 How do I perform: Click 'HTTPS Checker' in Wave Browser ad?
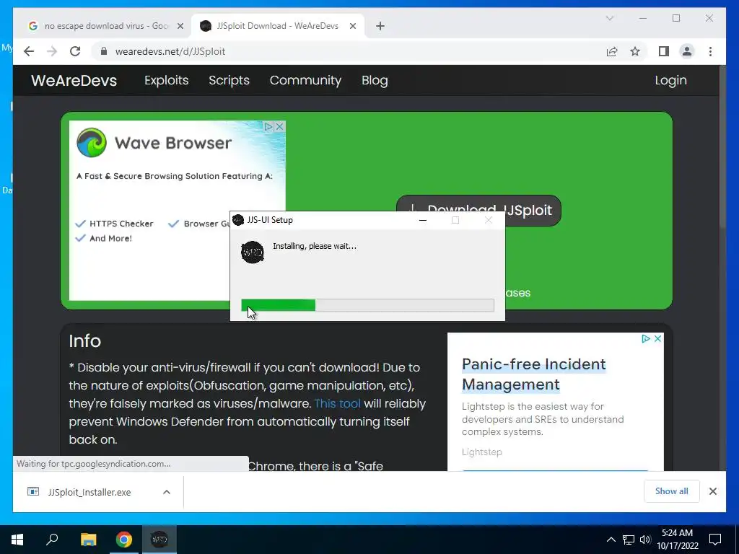pos(121,224)
